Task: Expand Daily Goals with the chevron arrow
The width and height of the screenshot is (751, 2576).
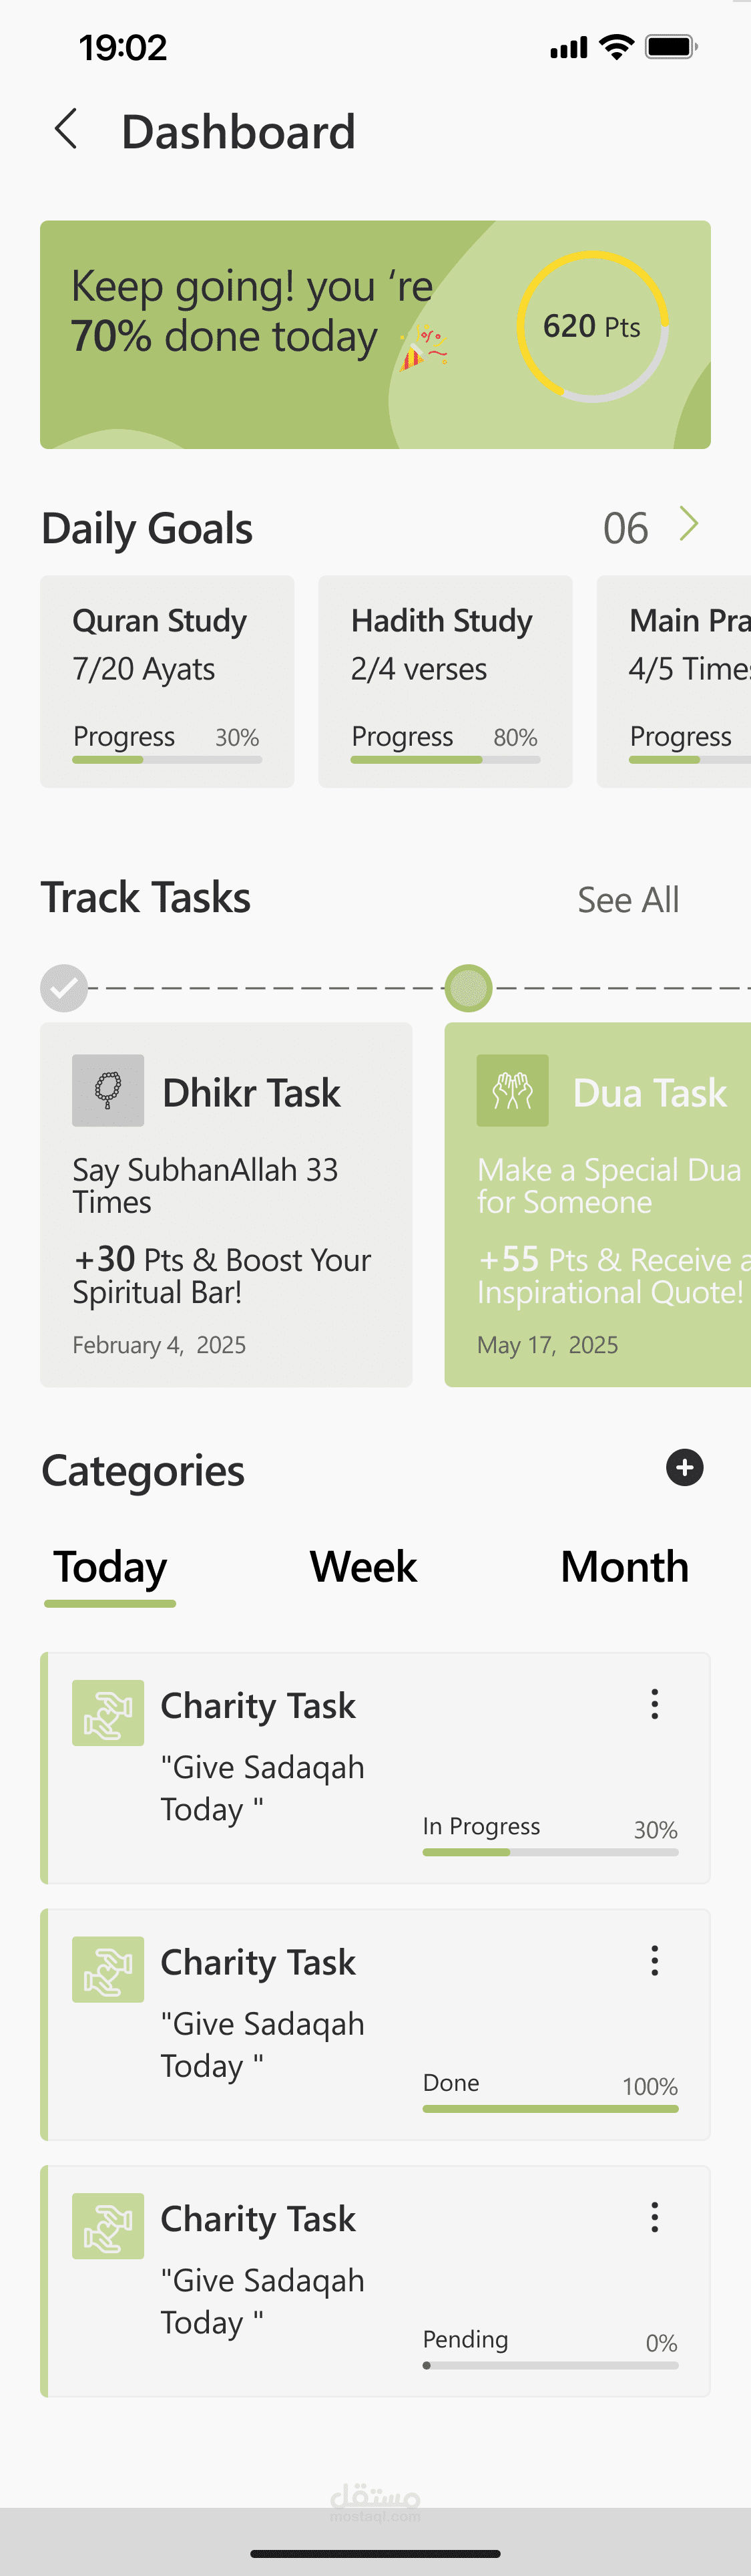Action: pos(688,524)
